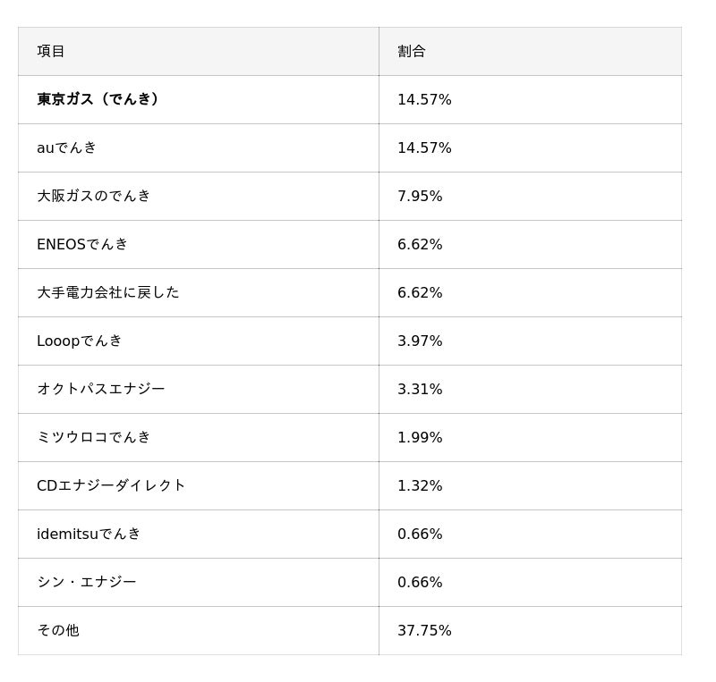716x682 pixels.
Task: Click the オクトパスエナジー cell
Action: (101, 389)
